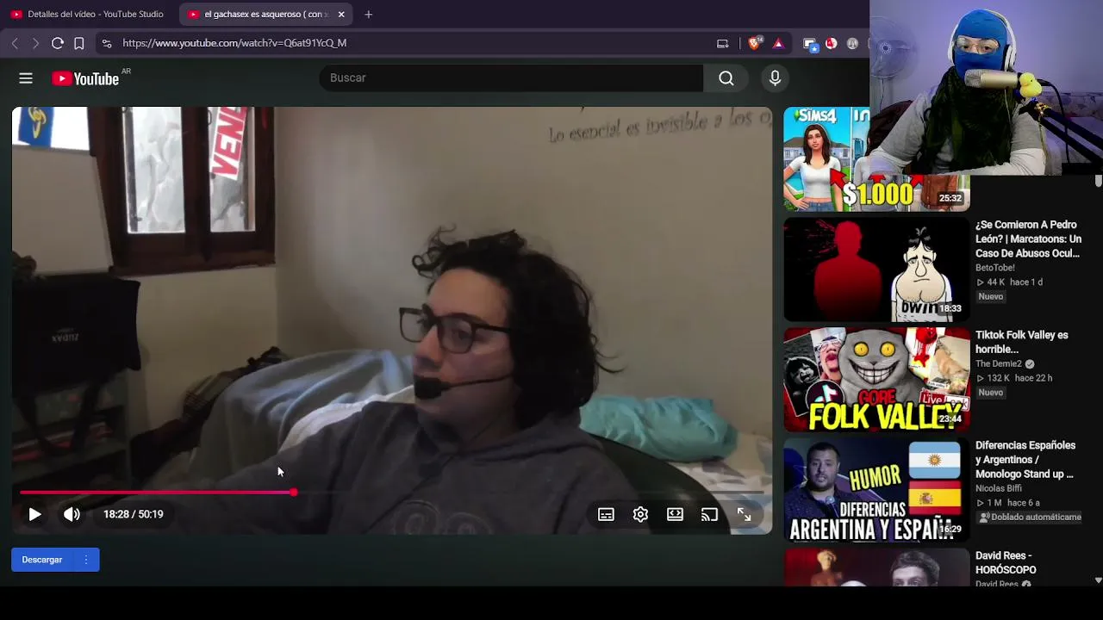
Task: Toggle subtitles on the video player
Action: 606,514
